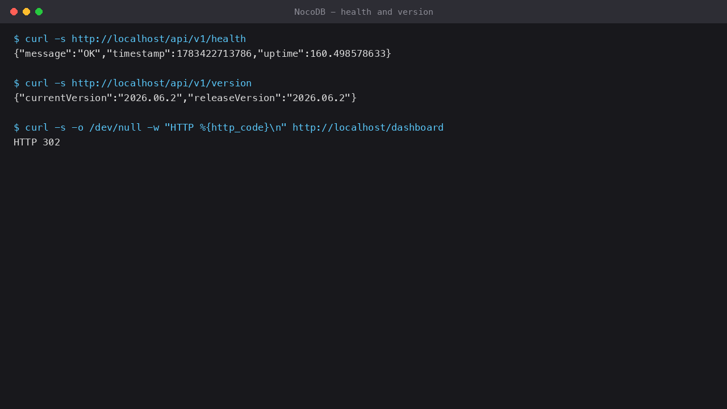Click the yellow minimize window button
Viewport: 727px width, 409px height.
(26, 11)
